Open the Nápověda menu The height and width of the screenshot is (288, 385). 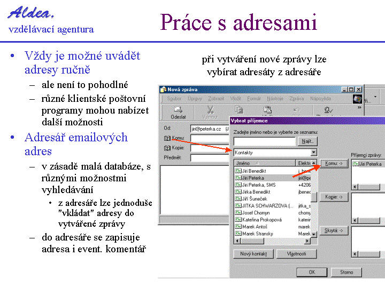point(320,99)
